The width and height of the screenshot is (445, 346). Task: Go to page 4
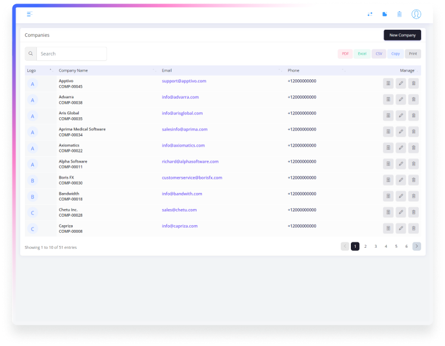click(x=385, y=246)
